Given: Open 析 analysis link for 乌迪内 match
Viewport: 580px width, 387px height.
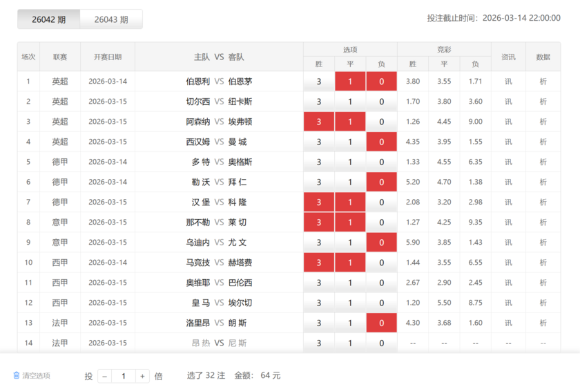Looking at the screenshot, I should point(543,242).
